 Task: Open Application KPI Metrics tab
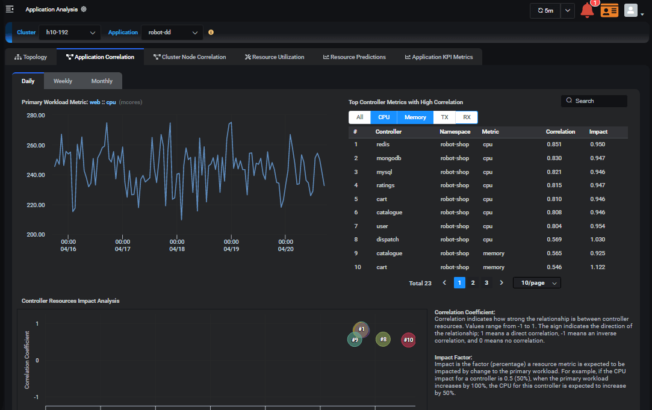(x=439, y=57)
